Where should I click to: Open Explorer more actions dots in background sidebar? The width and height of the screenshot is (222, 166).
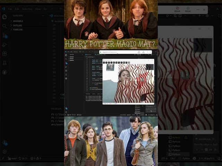coord(43,16)
